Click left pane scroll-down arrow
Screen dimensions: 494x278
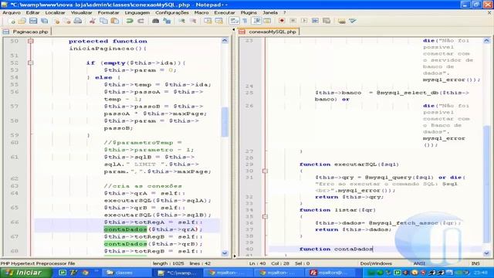click(225, 253)
